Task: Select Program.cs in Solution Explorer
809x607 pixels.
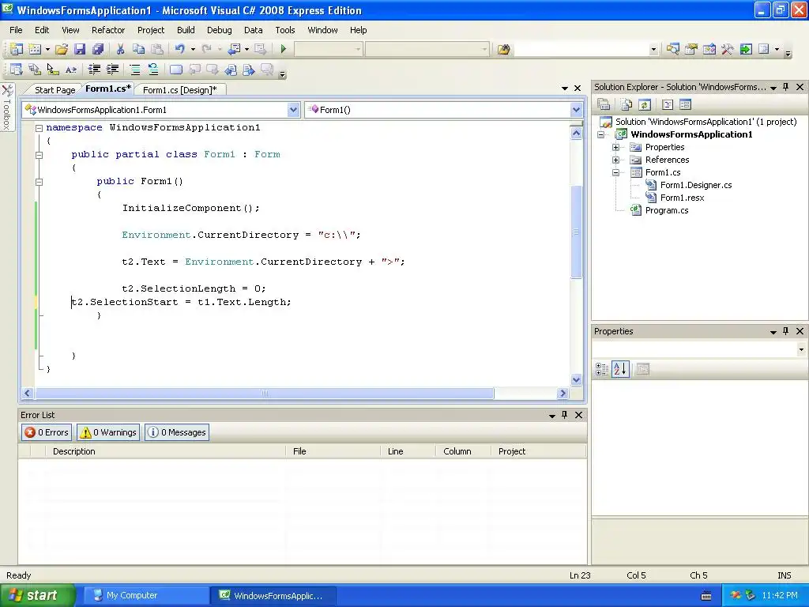Action: [667, 210]
